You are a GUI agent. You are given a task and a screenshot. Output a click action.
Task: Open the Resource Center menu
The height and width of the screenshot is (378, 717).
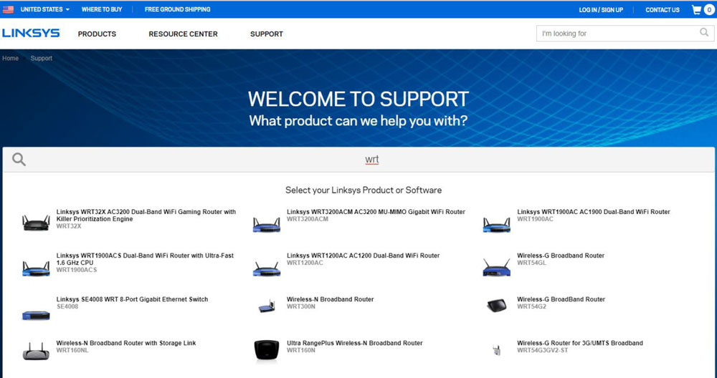click(x=183, y=34)
